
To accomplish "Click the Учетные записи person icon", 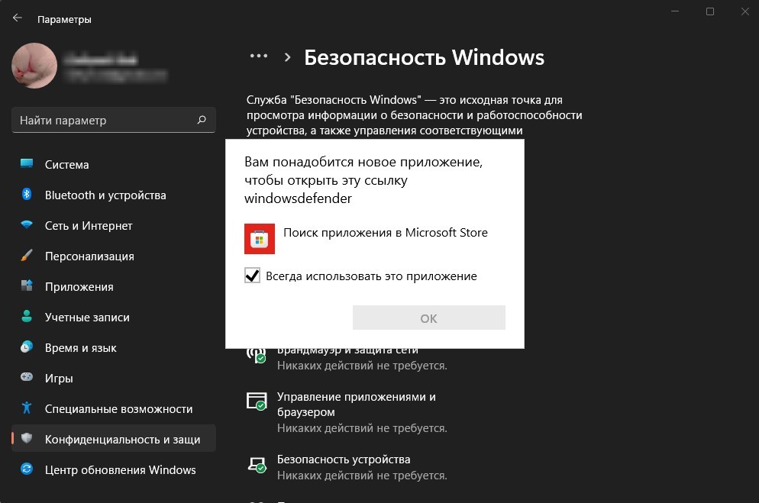I will [x=27, y=316].
